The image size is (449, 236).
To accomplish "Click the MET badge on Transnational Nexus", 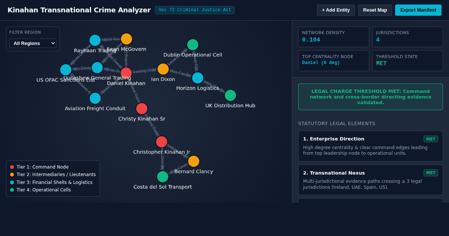I will click(x=431, y=173).
